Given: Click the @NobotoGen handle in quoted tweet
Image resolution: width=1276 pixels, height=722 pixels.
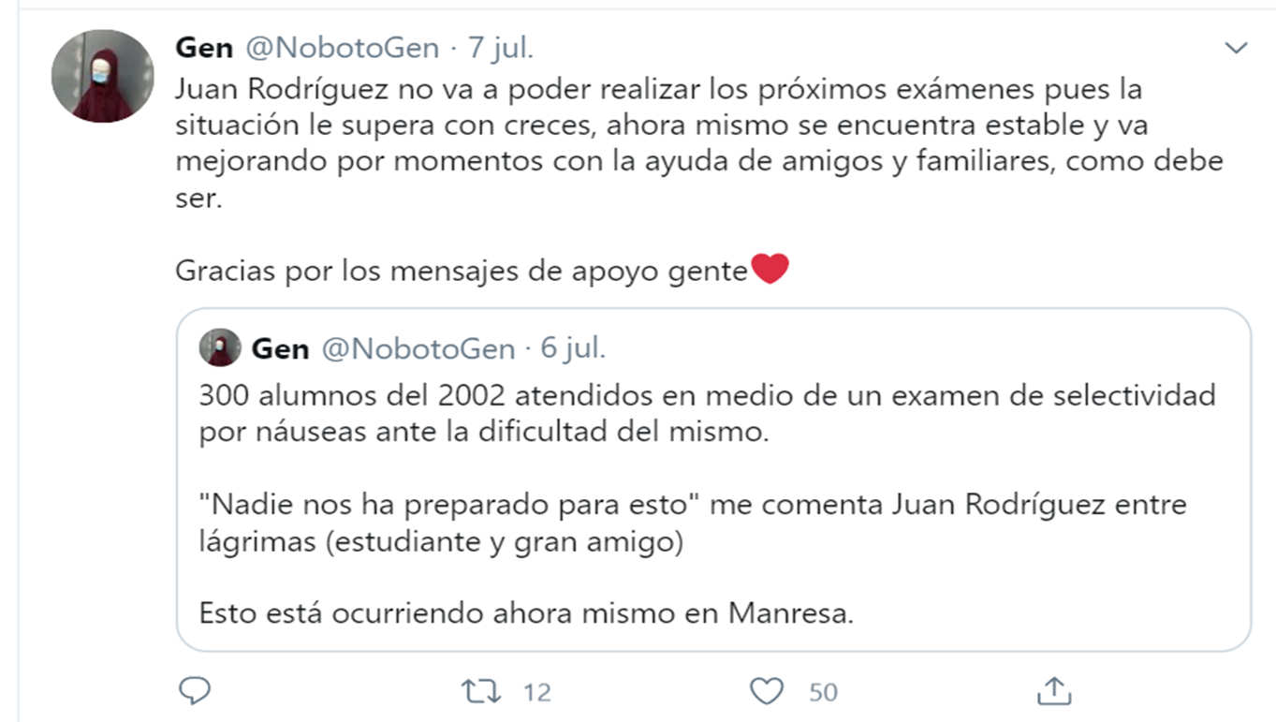Looking at the screenshot, I should coord(418,349).
